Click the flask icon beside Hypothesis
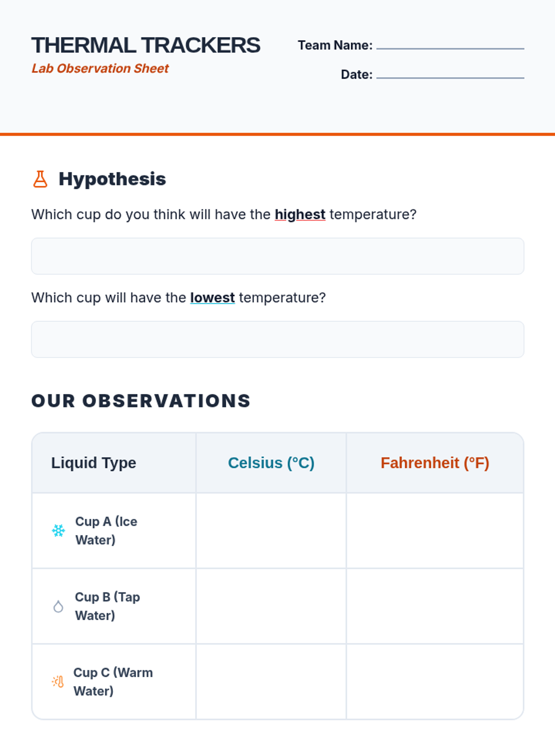This screenshot has height=740, width=555. tap(40, 179)
